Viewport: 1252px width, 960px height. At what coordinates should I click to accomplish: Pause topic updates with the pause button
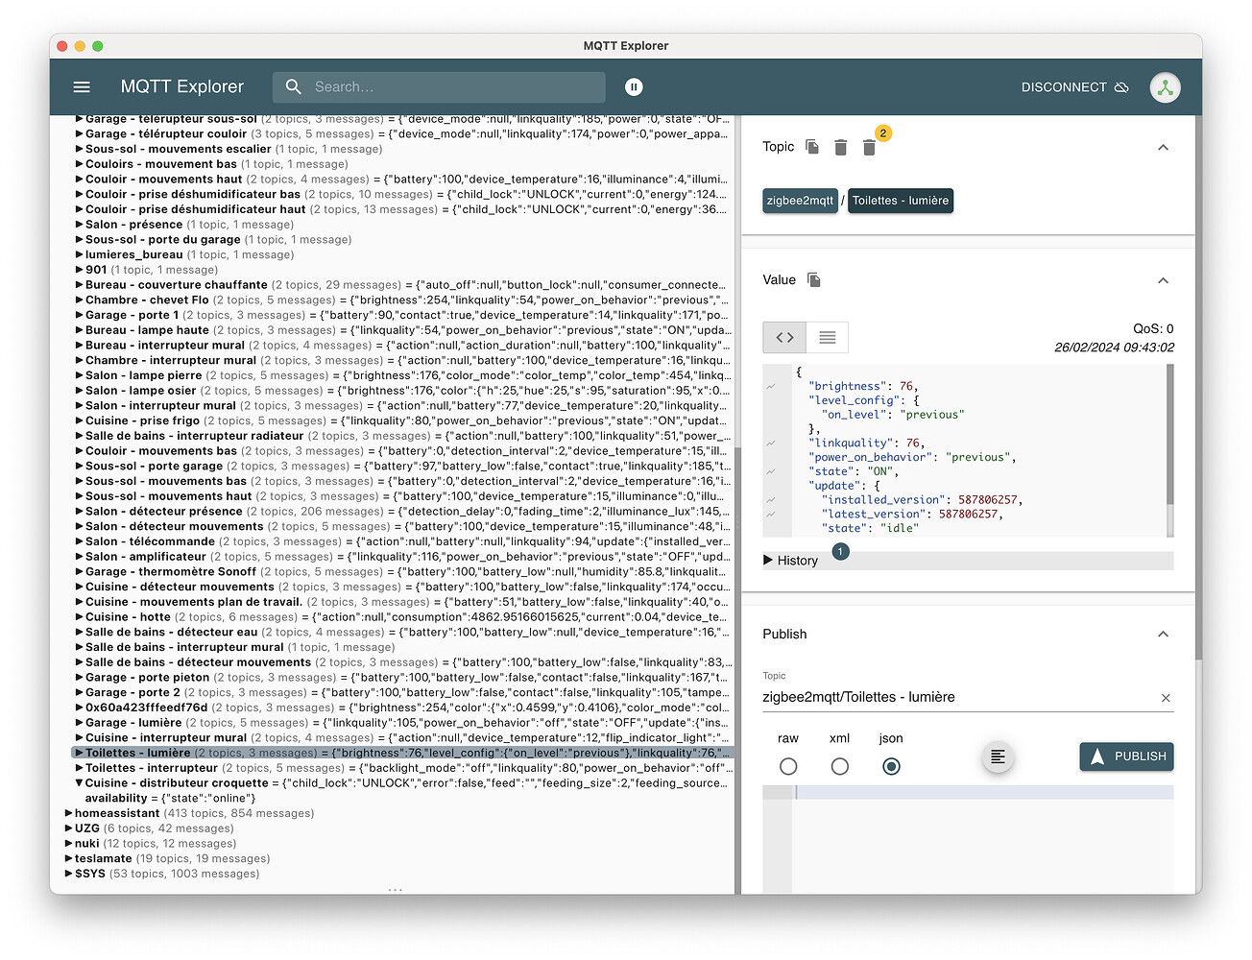click(634, 86)
